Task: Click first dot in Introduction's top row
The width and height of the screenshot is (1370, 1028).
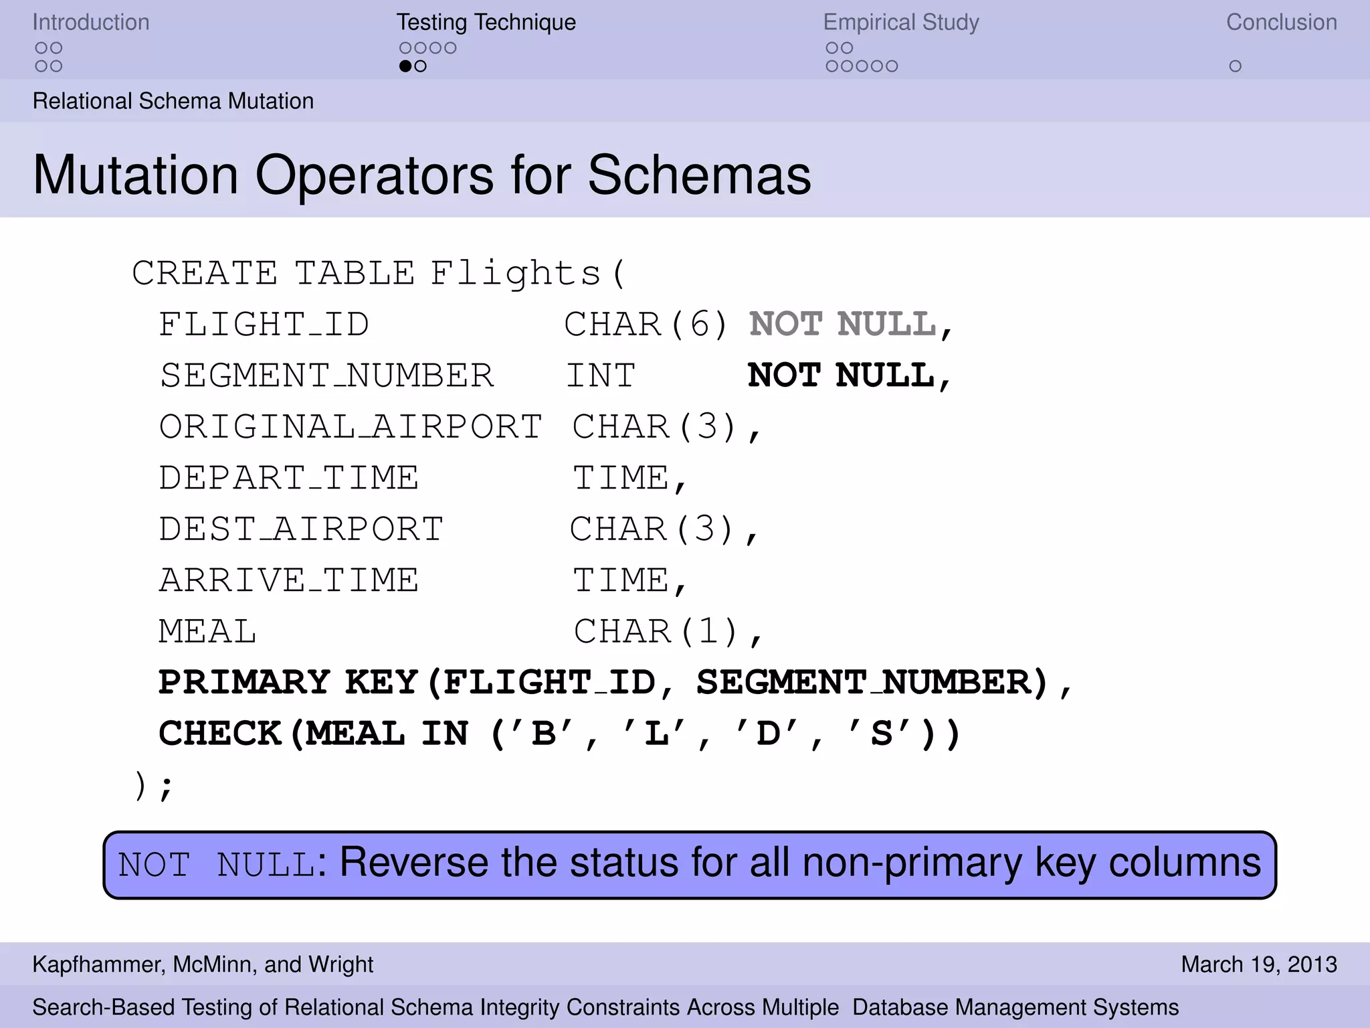Action: click(x=41, y=48)
